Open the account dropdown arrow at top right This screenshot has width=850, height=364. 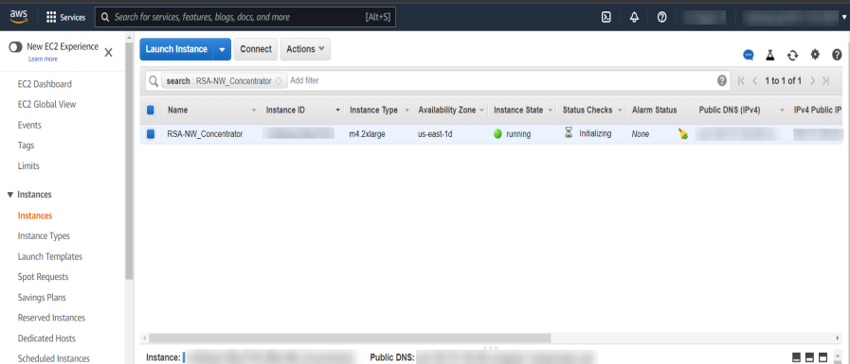(843, 17)
